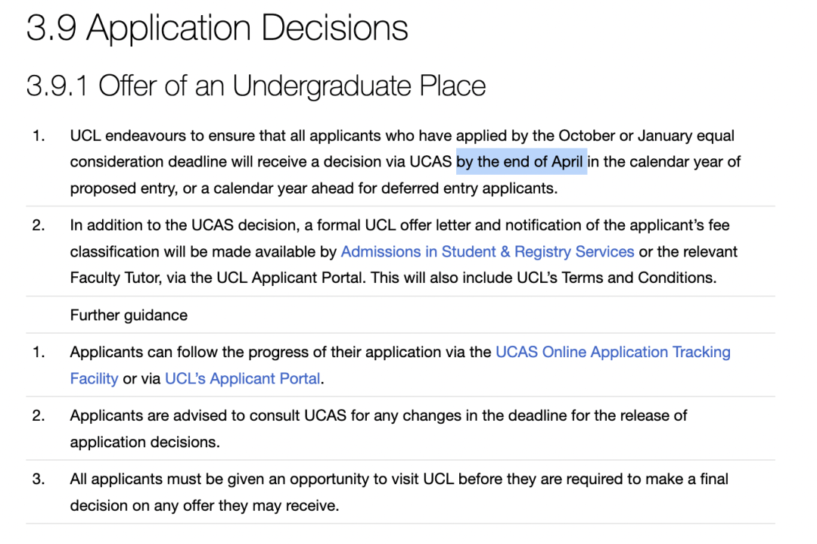
Task: Click the text 'decision on any offer they may receive'
Action: [204, 506]
